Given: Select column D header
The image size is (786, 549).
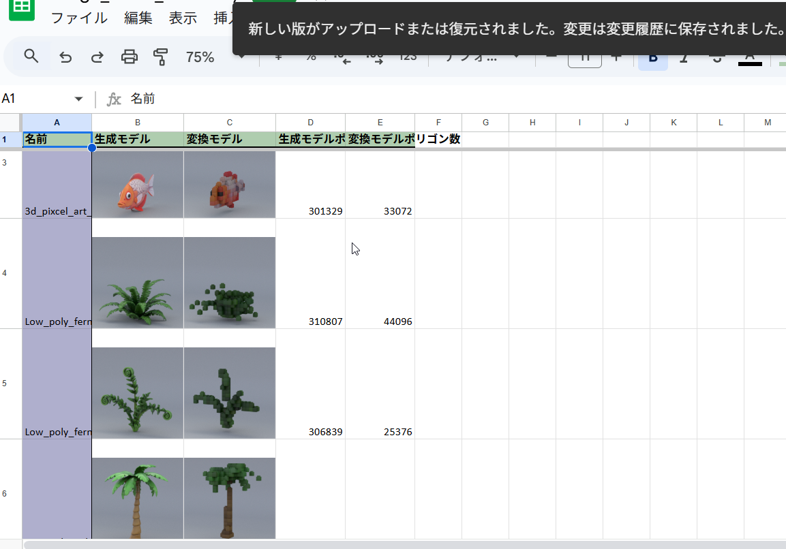Looking at the screenshot, I should coord(310,122).
